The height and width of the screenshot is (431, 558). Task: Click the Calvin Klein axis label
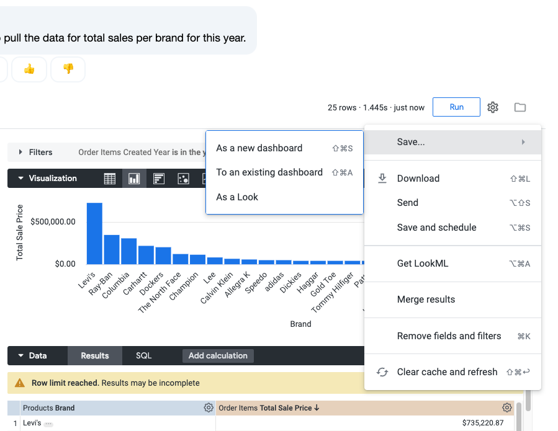pos(217,288)
